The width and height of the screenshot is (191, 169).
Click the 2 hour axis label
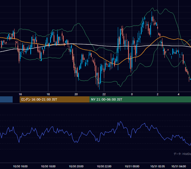(158, 94)
